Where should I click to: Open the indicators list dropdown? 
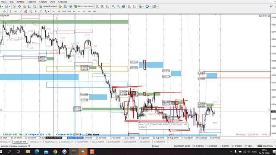click(143, 6)
